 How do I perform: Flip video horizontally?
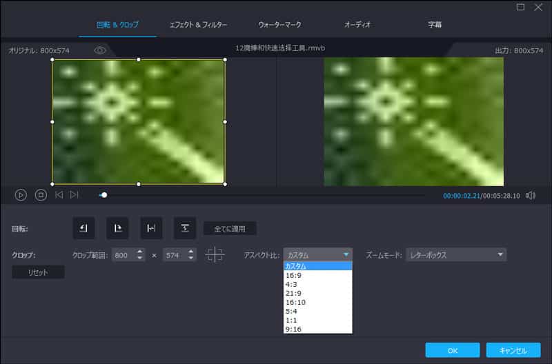[x=151, y=228]
